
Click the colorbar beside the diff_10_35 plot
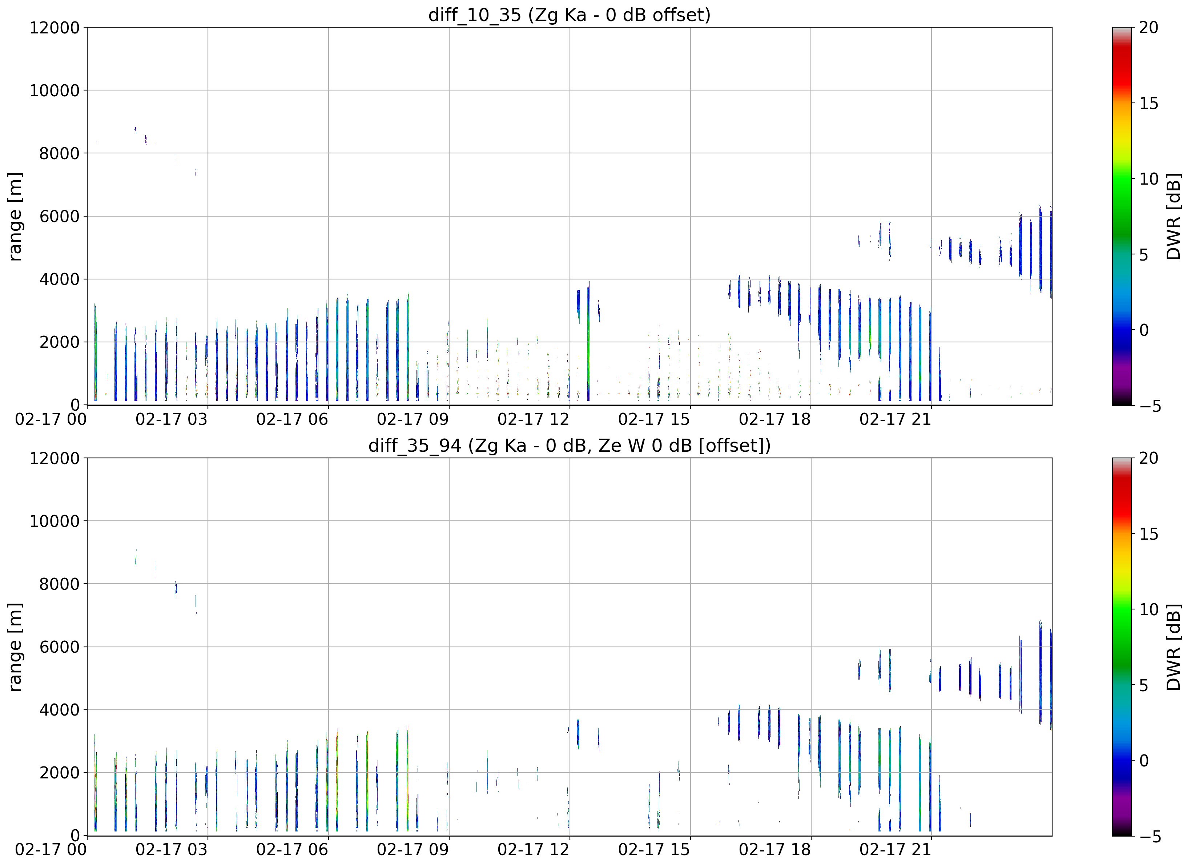(x=1122, y=216)
